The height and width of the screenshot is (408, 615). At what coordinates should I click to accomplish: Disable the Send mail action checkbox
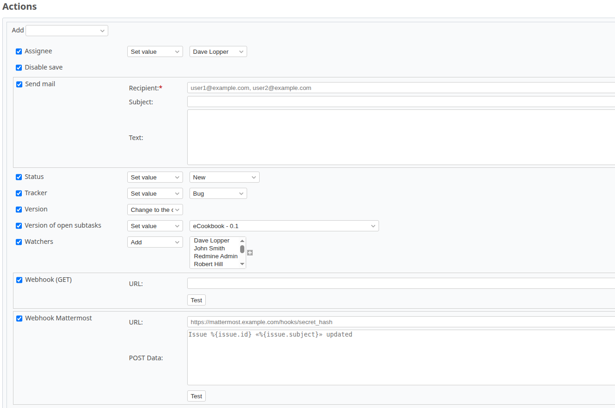click(x=20, y=84)
